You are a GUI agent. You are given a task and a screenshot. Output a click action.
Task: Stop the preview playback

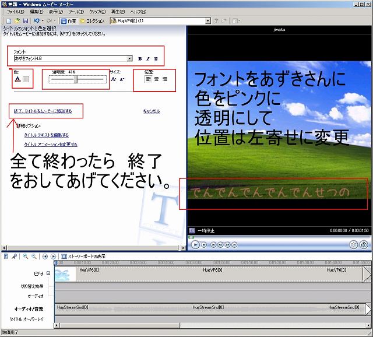point(204,245)
